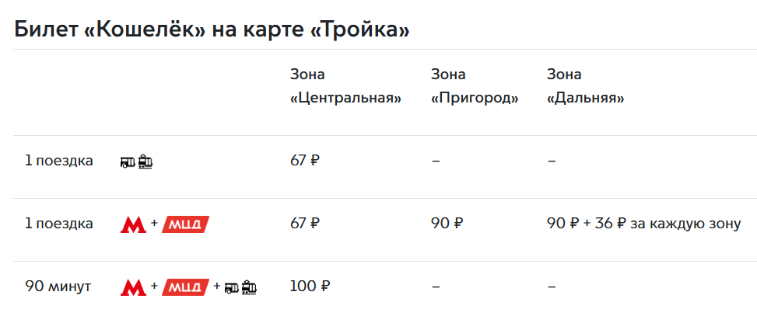This screenshot has width=757, height=323.
Task: Click the 90 ₽ Пригород price
Action: [447, 224]
